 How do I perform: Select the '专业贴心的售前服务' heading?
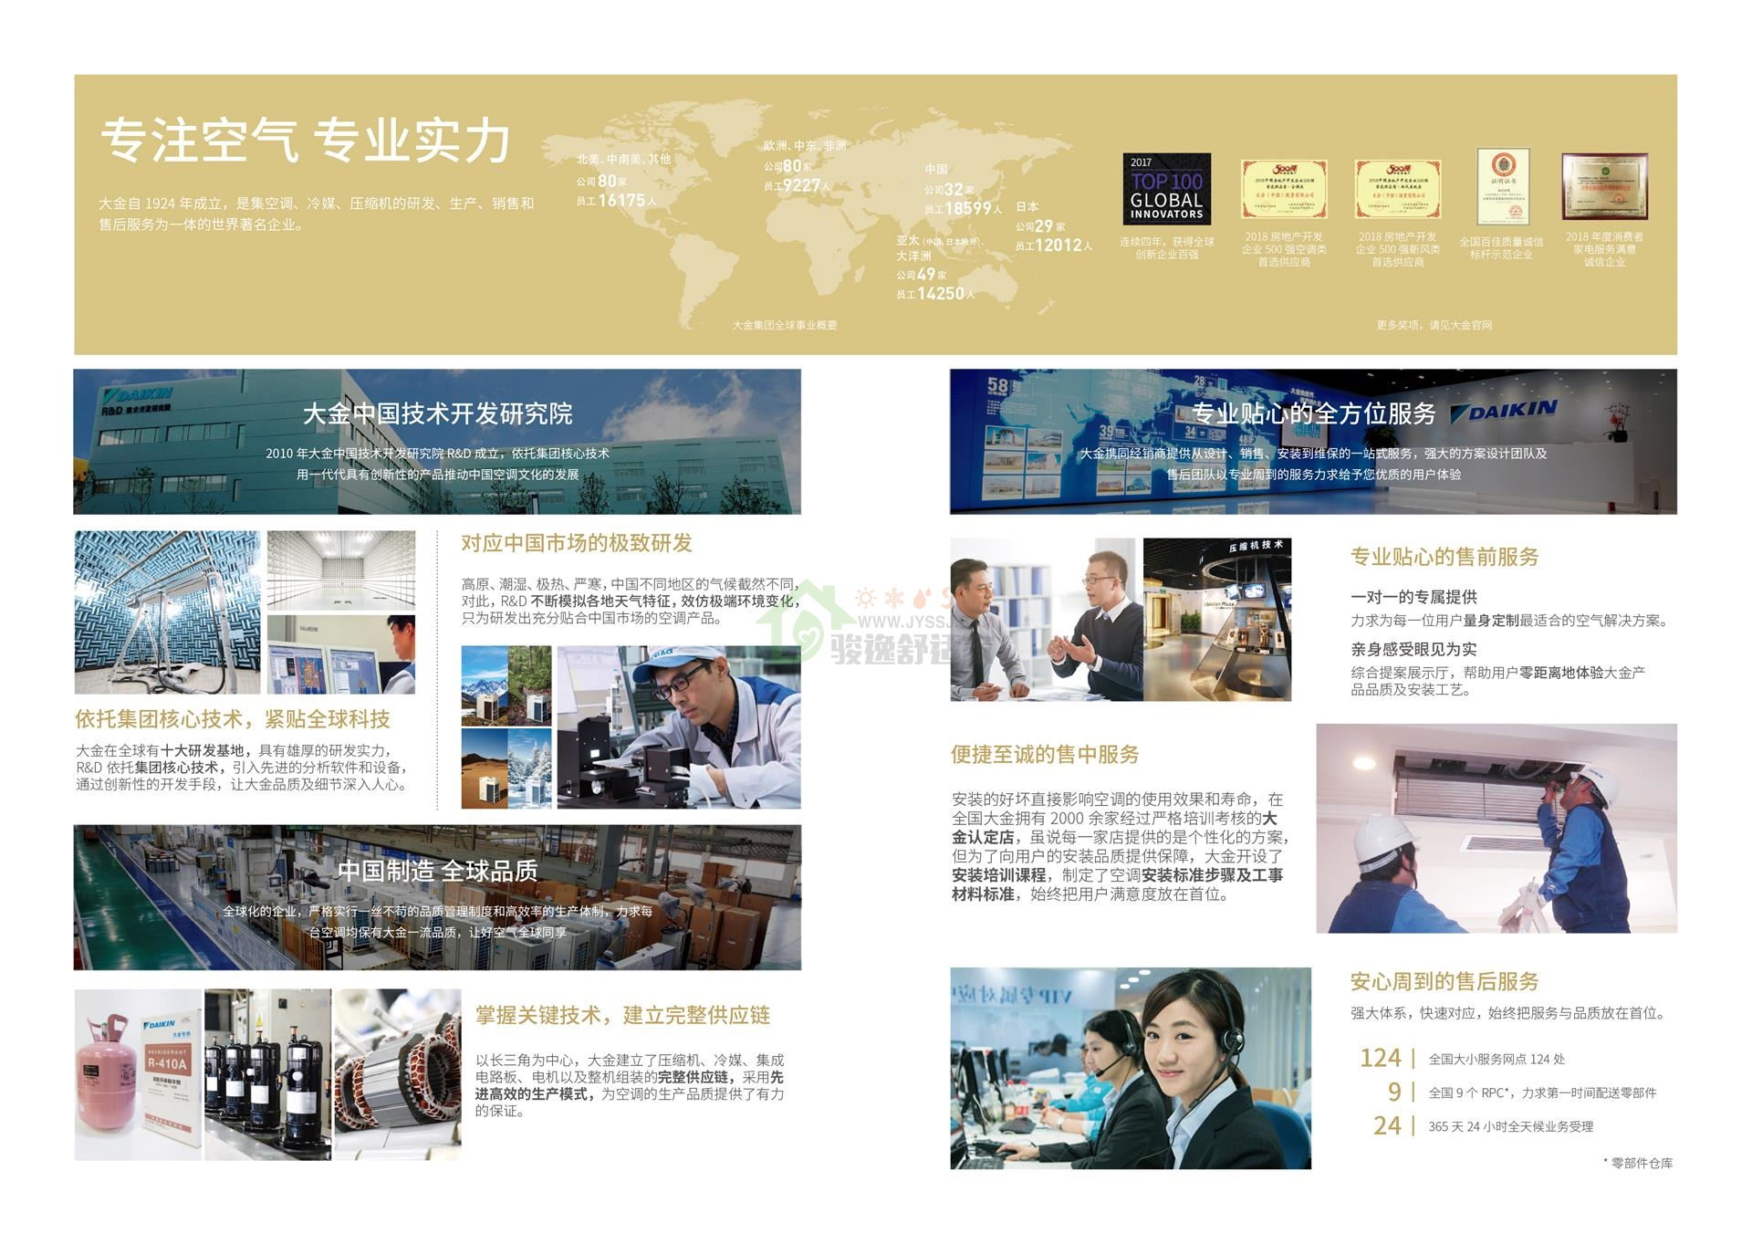point(1445,558)
